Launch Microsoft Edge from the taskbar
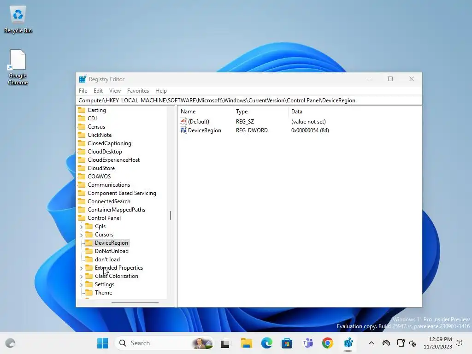 point(267,343)
